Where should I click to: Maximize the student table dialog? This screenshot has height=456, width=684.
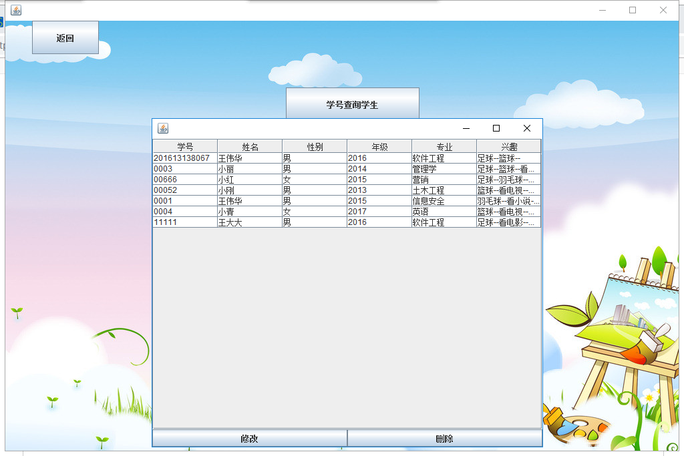[x=496, y=128]
